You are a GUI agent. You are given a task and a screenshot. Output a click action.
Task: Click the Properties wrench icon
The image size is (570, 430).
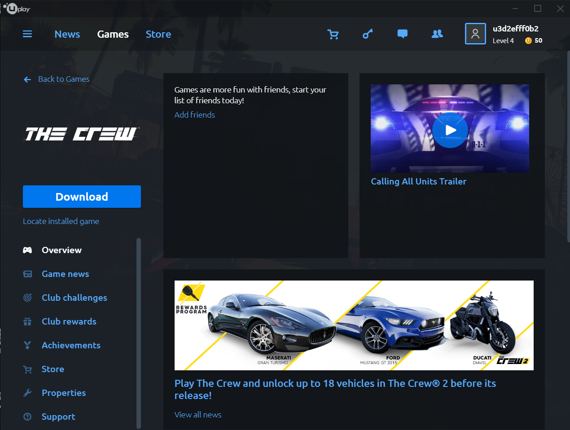27,393
